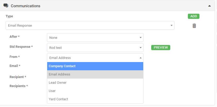Preview the selected standard response

pos(160,48)
